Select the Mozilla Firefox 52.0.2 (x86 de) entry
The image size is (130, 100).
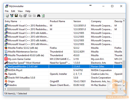pos(23,48)
